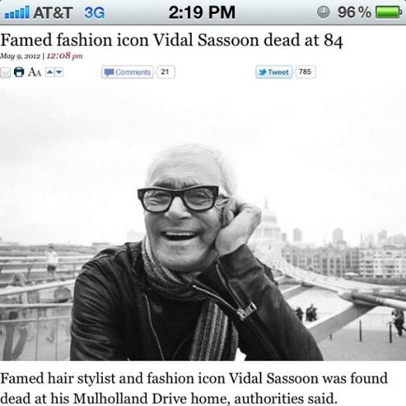Image resolution: width=406 pixels, height=406 pixels.
Task: Click the comment count 21 bubble
Action: (165, 72)
